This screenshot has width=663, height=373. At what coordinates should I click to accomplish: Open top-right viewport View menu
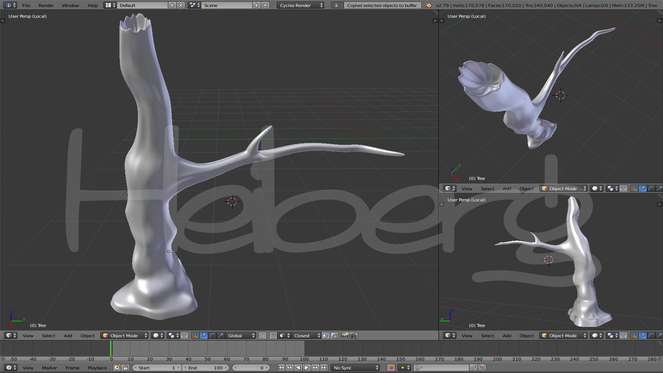(467, 189)
